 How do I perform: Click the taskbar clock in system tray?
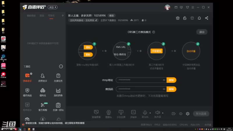(x=229, y=129)
